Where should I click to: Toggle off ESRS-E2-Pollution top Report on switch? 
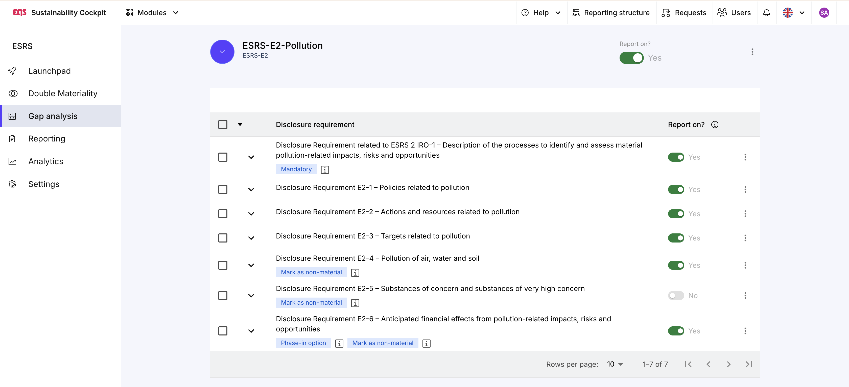click(x=631, y=58)
